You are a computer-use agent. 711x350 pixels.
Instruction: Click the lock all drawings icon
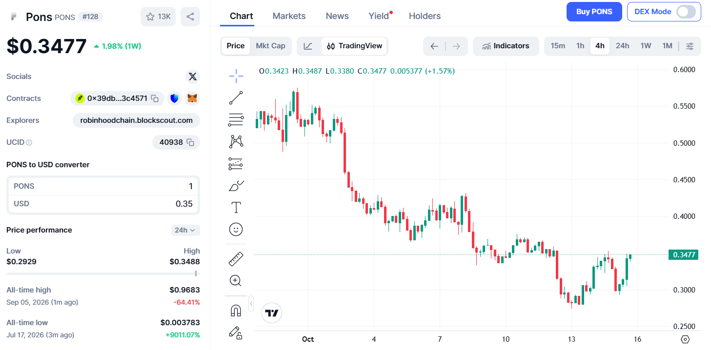[x=236, y=332]
